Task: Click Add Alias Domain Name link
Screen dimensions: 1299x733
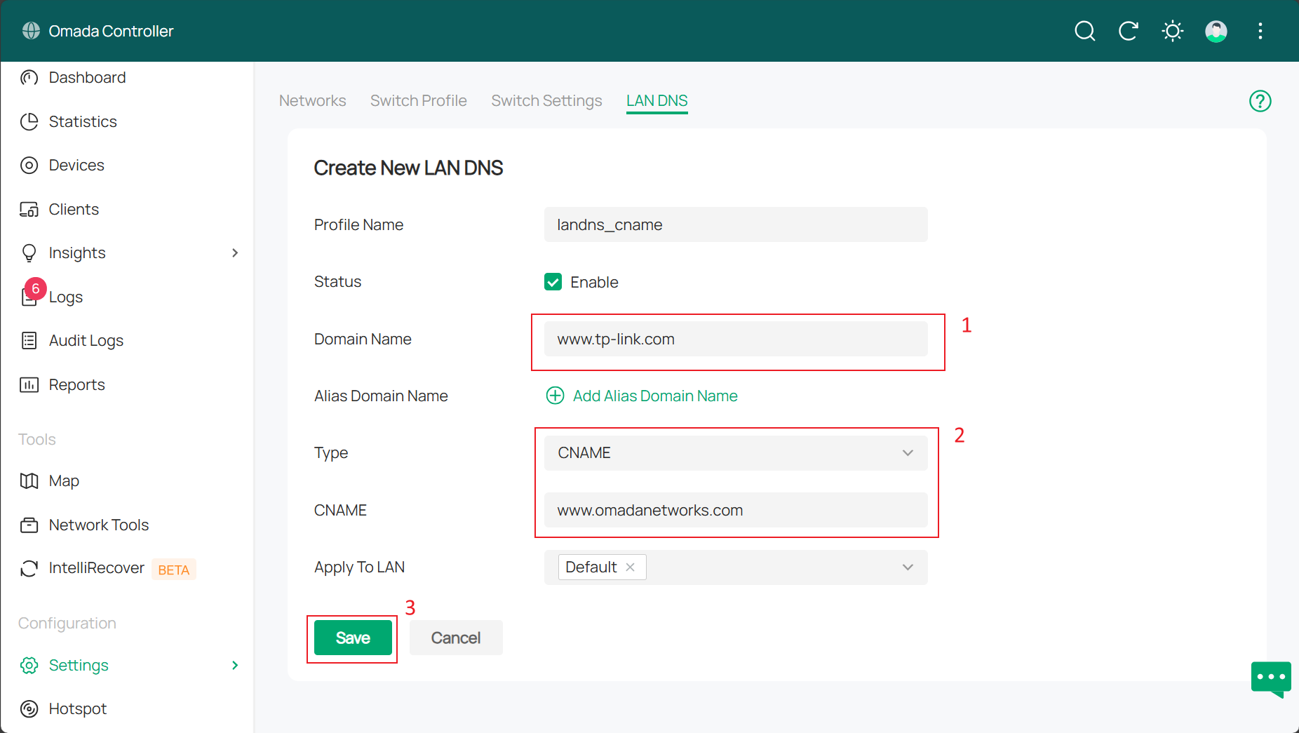Action: coord(654,396)
